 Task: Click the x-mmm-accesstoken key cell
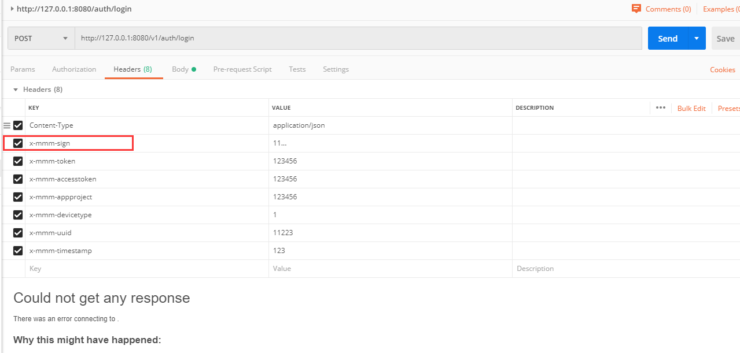click(x=147, y=179)
